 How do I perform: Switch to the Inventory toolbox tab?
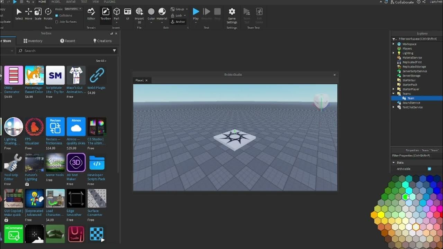33,41
